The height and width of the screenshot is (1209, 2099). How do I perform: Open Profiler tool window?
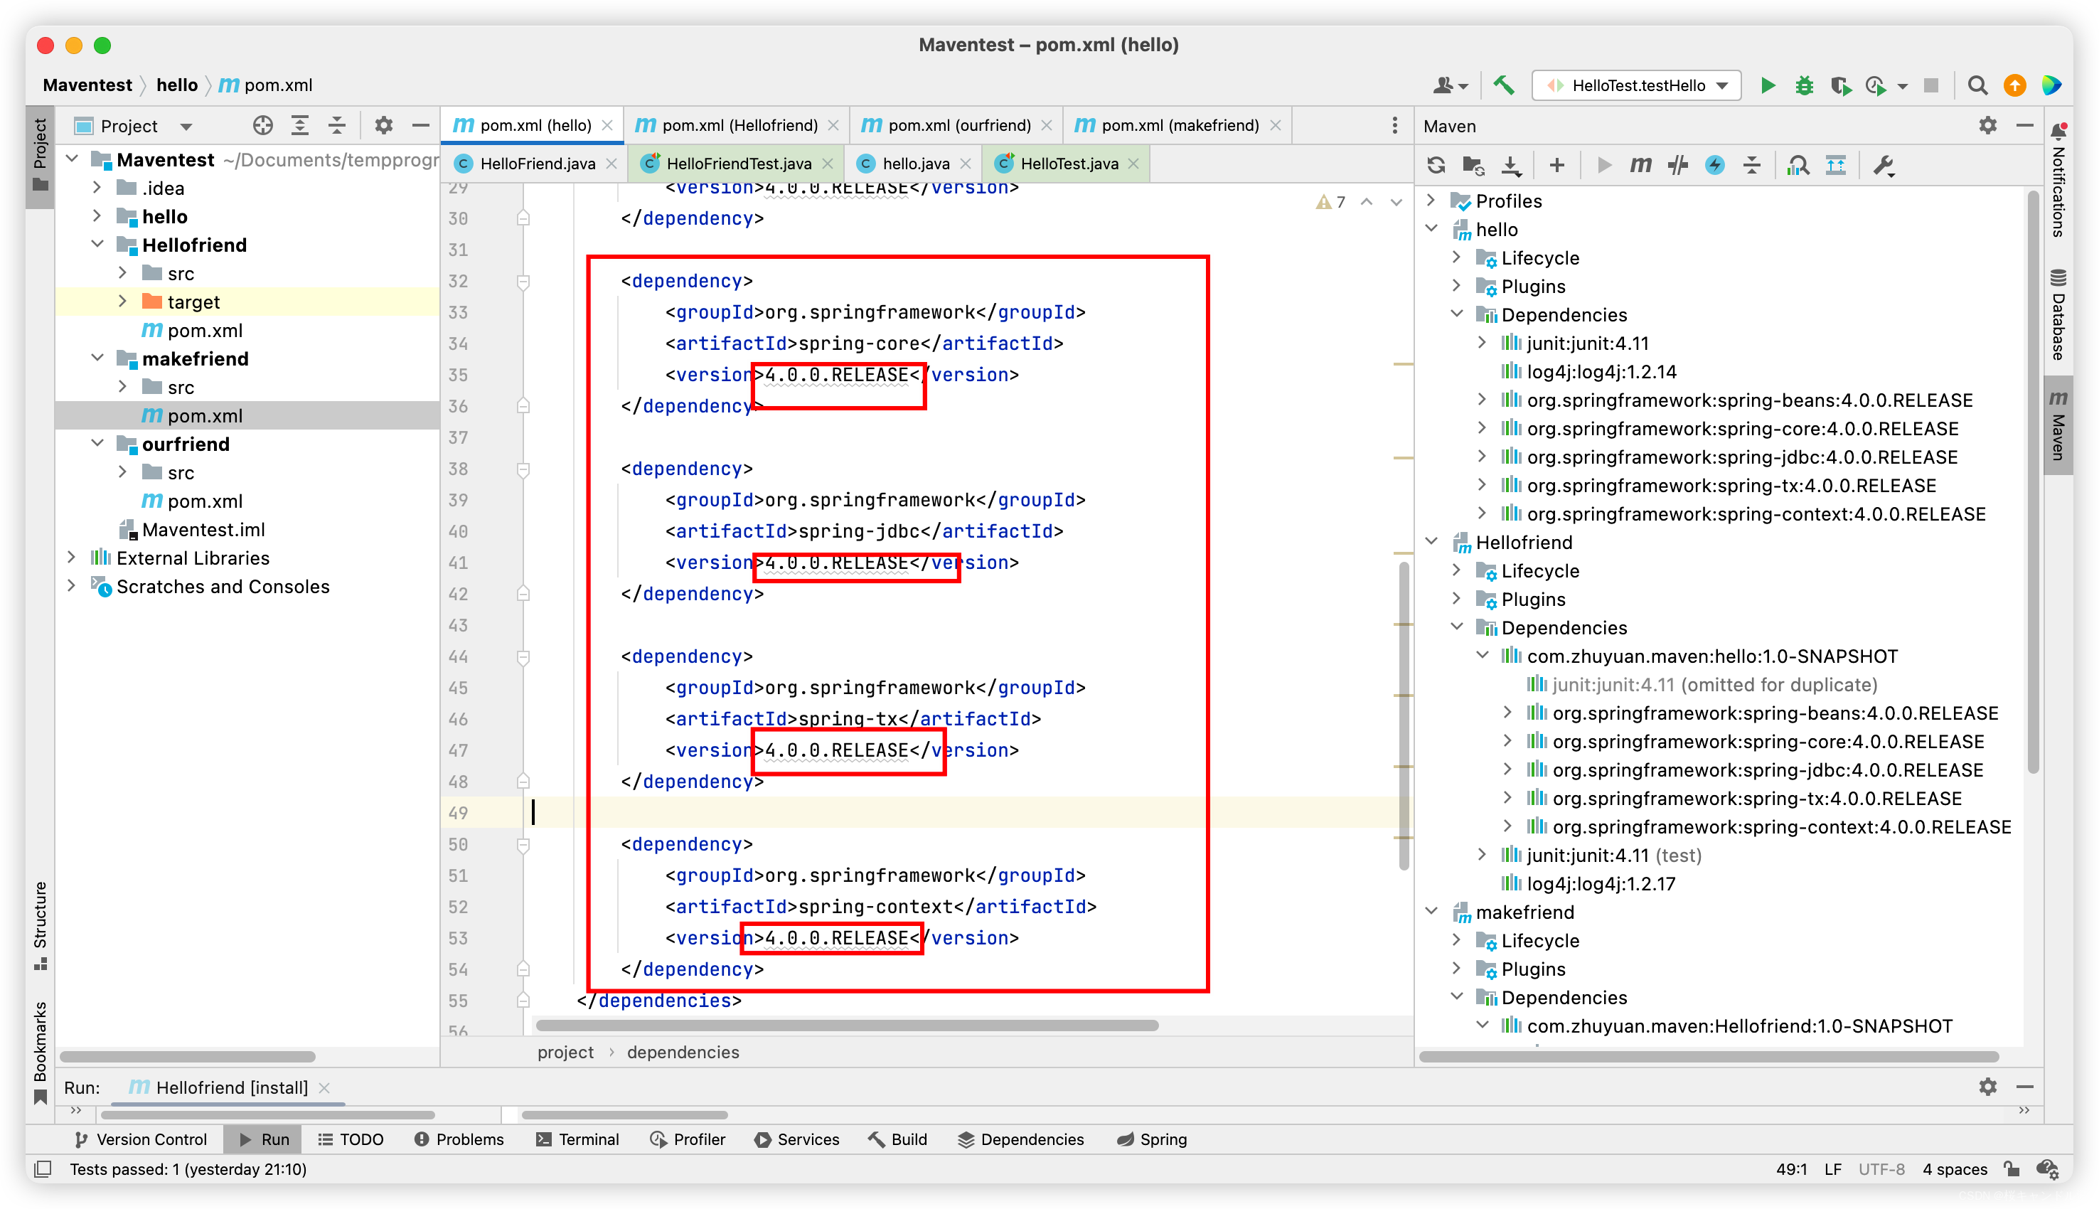click(688, 1139)
